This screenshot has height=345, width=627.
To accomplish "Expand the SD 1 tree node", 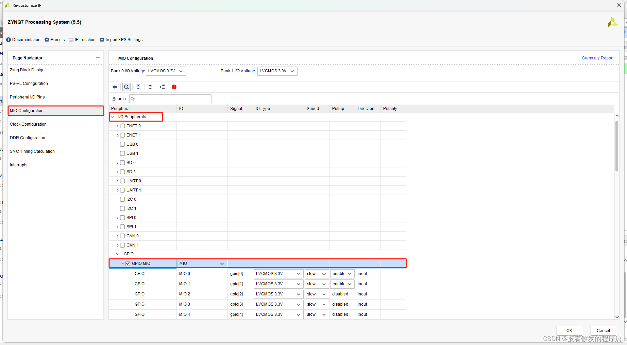I will [x=118, y=172].
